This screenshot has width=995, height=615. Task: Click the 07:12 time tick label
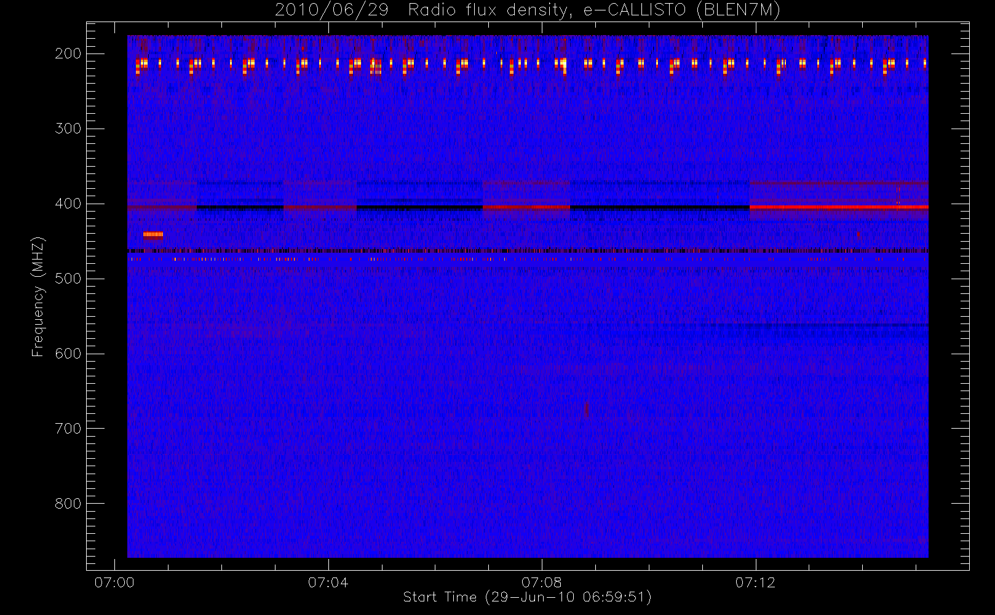point(755,582)
